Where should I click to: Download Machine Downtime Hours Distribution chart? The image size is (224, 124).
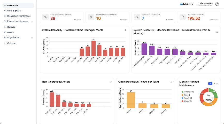(x=217, y=32)
